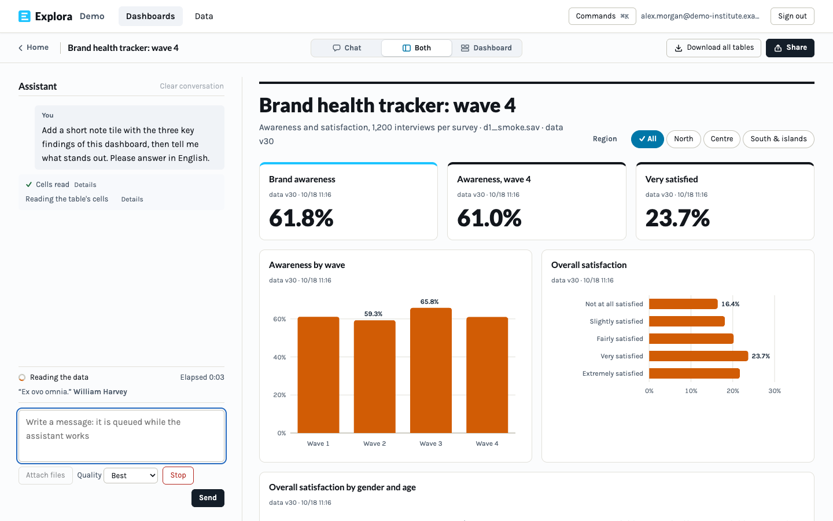Image resolution: width=833 pixels, height=521 pixels.
Task: Switch to Dashboard-only view
Action: 486,48
